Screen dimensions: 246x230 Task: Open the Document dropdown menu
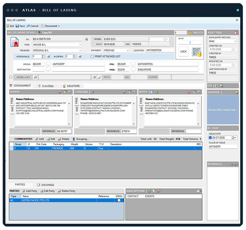coord(50,26)
